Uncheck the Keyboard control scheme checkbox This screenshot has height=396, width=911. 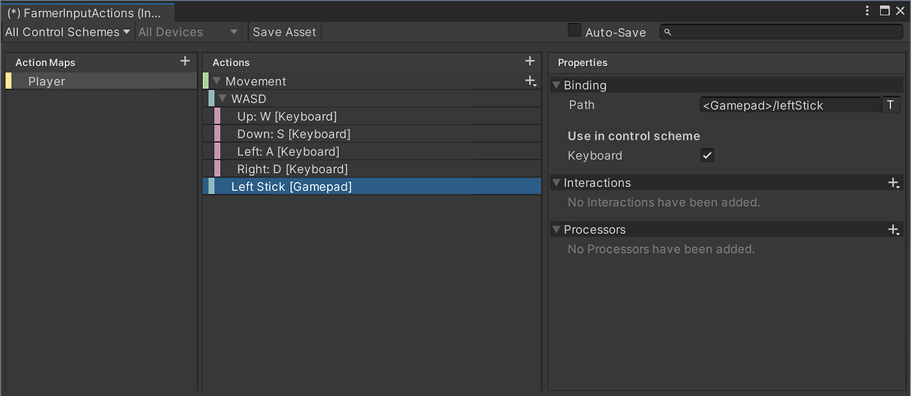coord(707,156)
